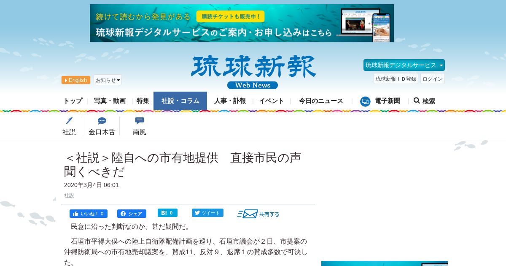Tweet this article
Image resolution: width=506 pixels, height=266 pixels.
coord(207,213)
